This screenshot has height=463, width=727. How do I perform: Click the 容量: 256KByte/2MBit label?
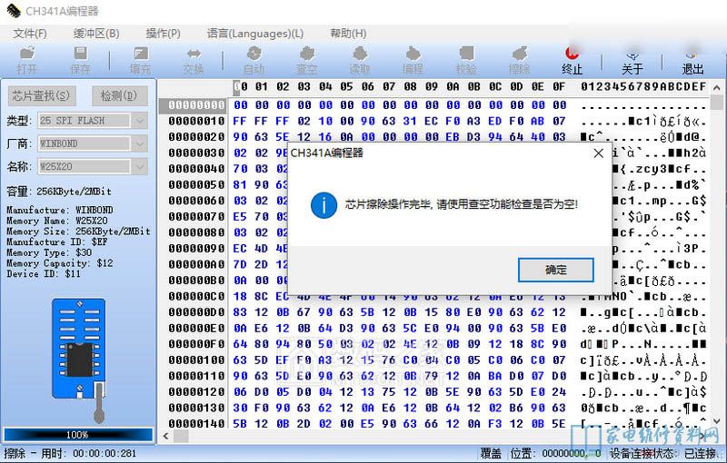click(x=59, y=192)
